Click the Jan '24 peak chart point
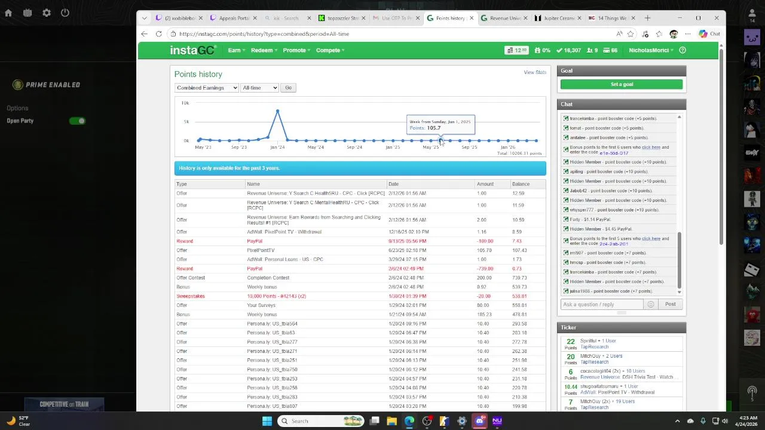The width and height of the screenshot is (765, 430). pos(277,111)
